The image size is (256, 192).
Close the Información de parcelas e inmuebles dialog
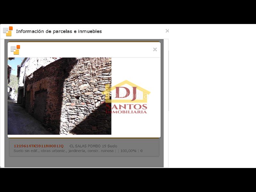point(167,31)
